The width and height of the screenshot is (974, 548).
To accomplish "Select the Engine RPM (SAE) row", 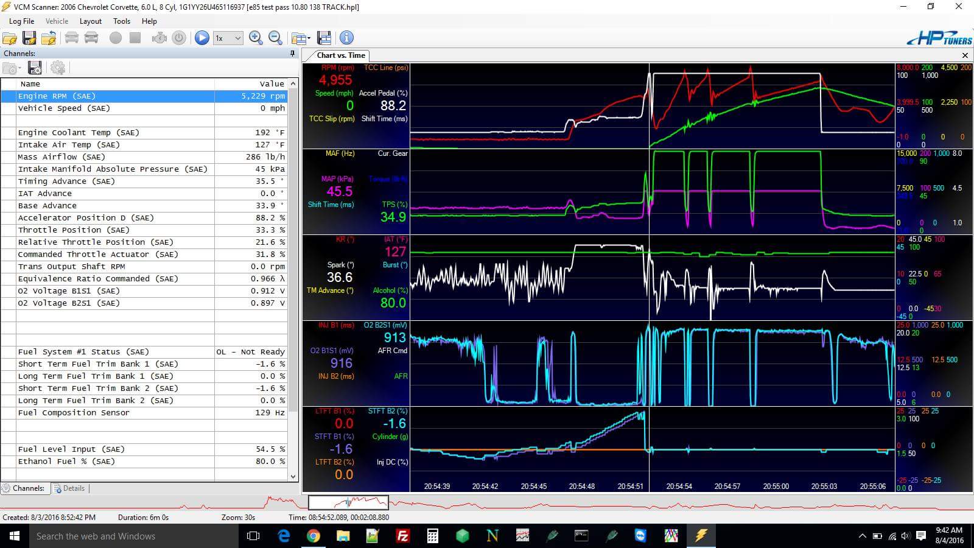I will (144, 96).
